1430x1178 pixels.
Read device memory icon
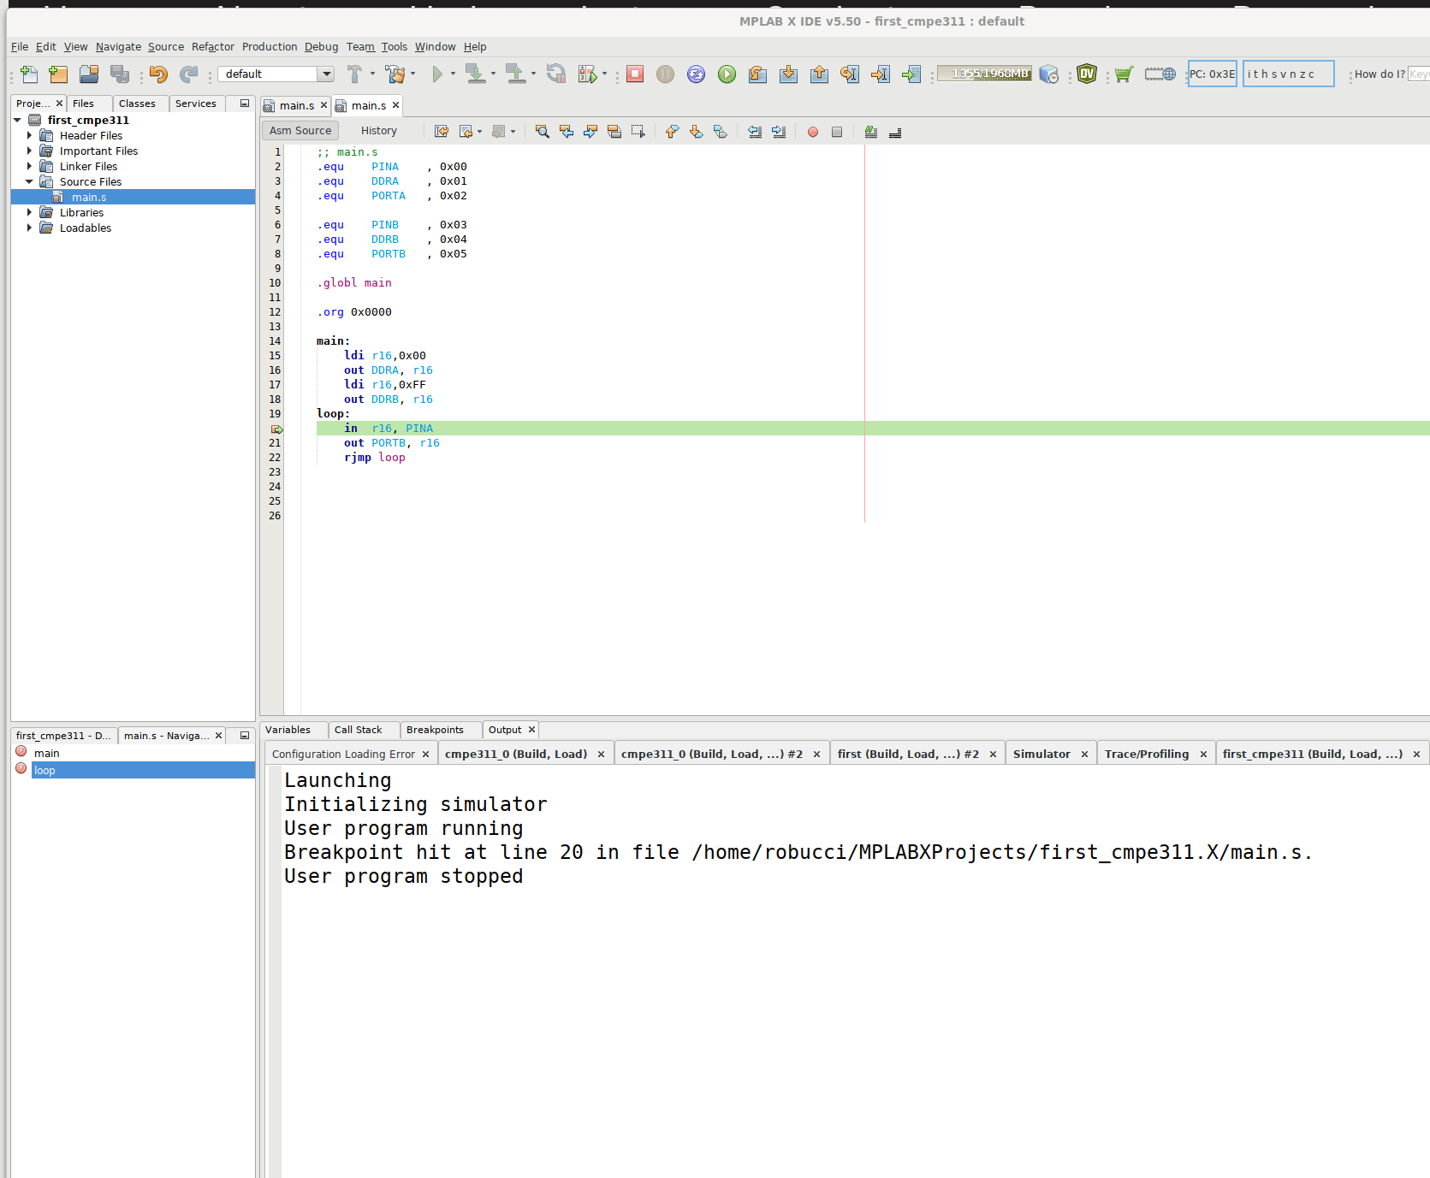[x=515, y=74]
